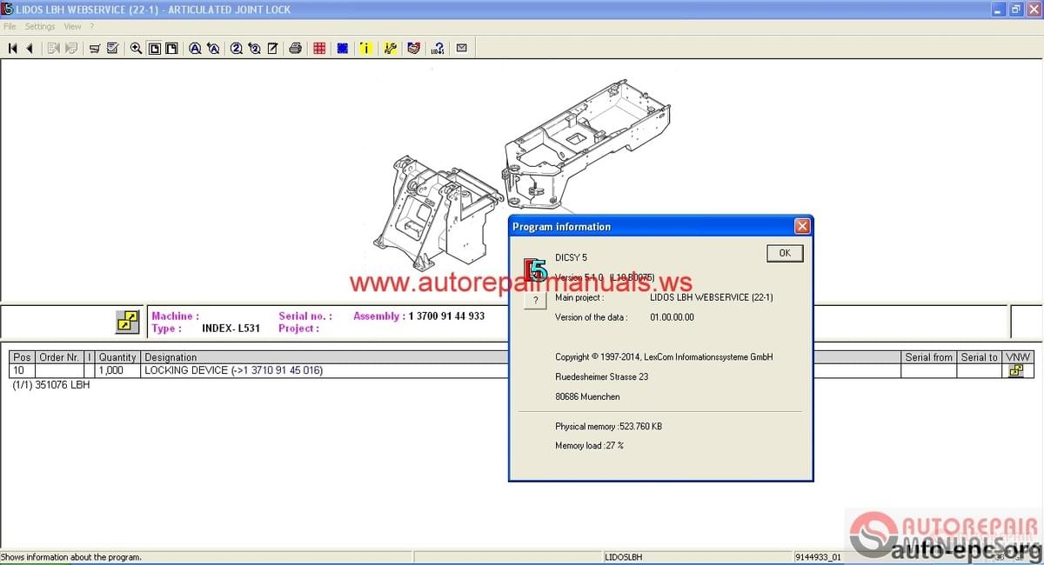Open the Settings menu
1044x565 pixels.
coord(40,27)
